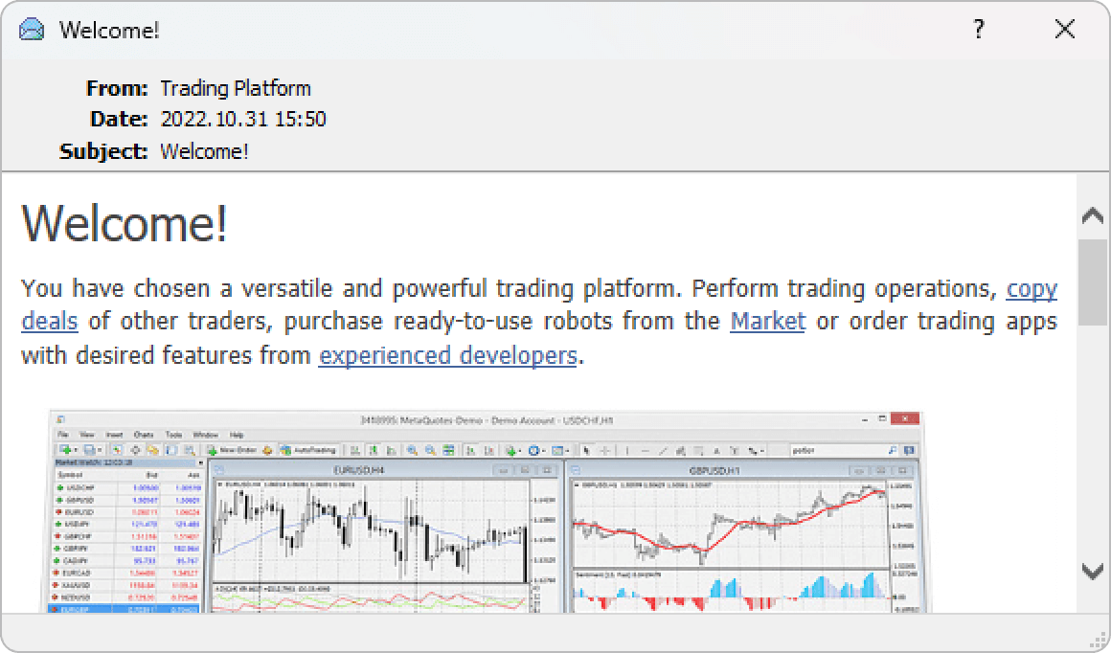Image resolution: width=1111 pixels, height=653 pixels.
Task: Click the Subject line "Welcome!" text
Action: (x=204, y=151)
